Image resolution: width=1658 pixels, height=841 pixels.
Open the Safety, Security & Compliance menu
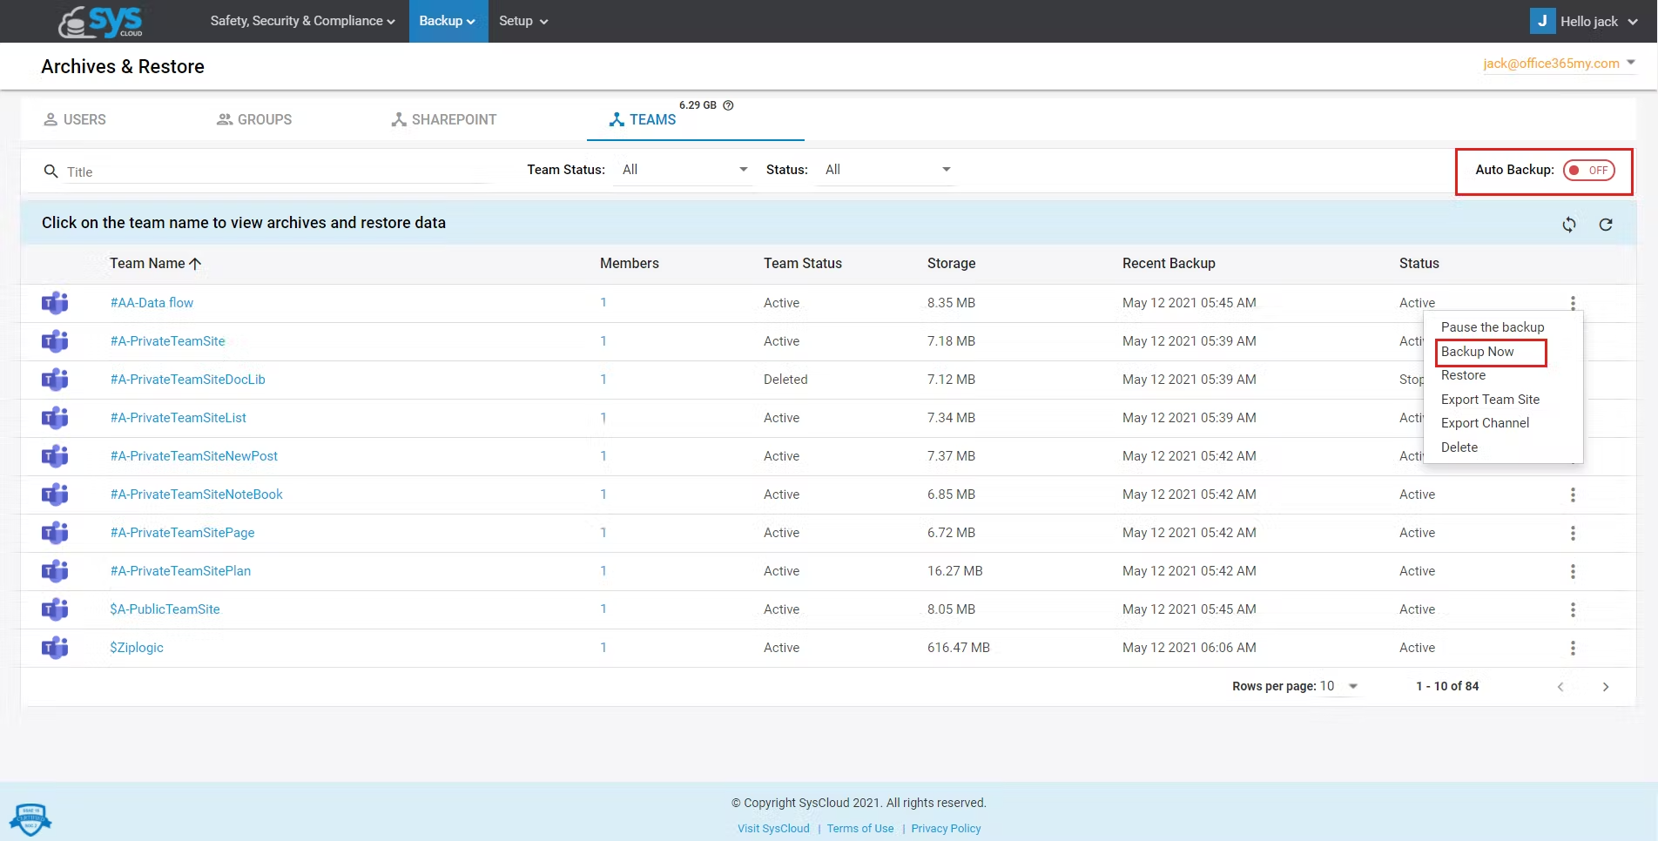tap(302, 21)
